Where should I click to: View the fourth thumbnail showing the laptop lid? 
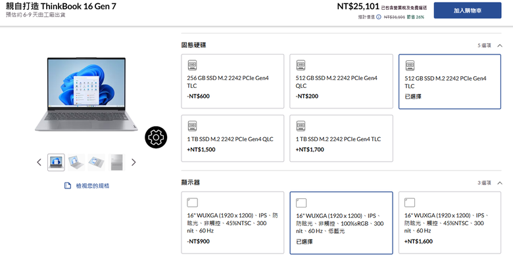pos(117,162)
